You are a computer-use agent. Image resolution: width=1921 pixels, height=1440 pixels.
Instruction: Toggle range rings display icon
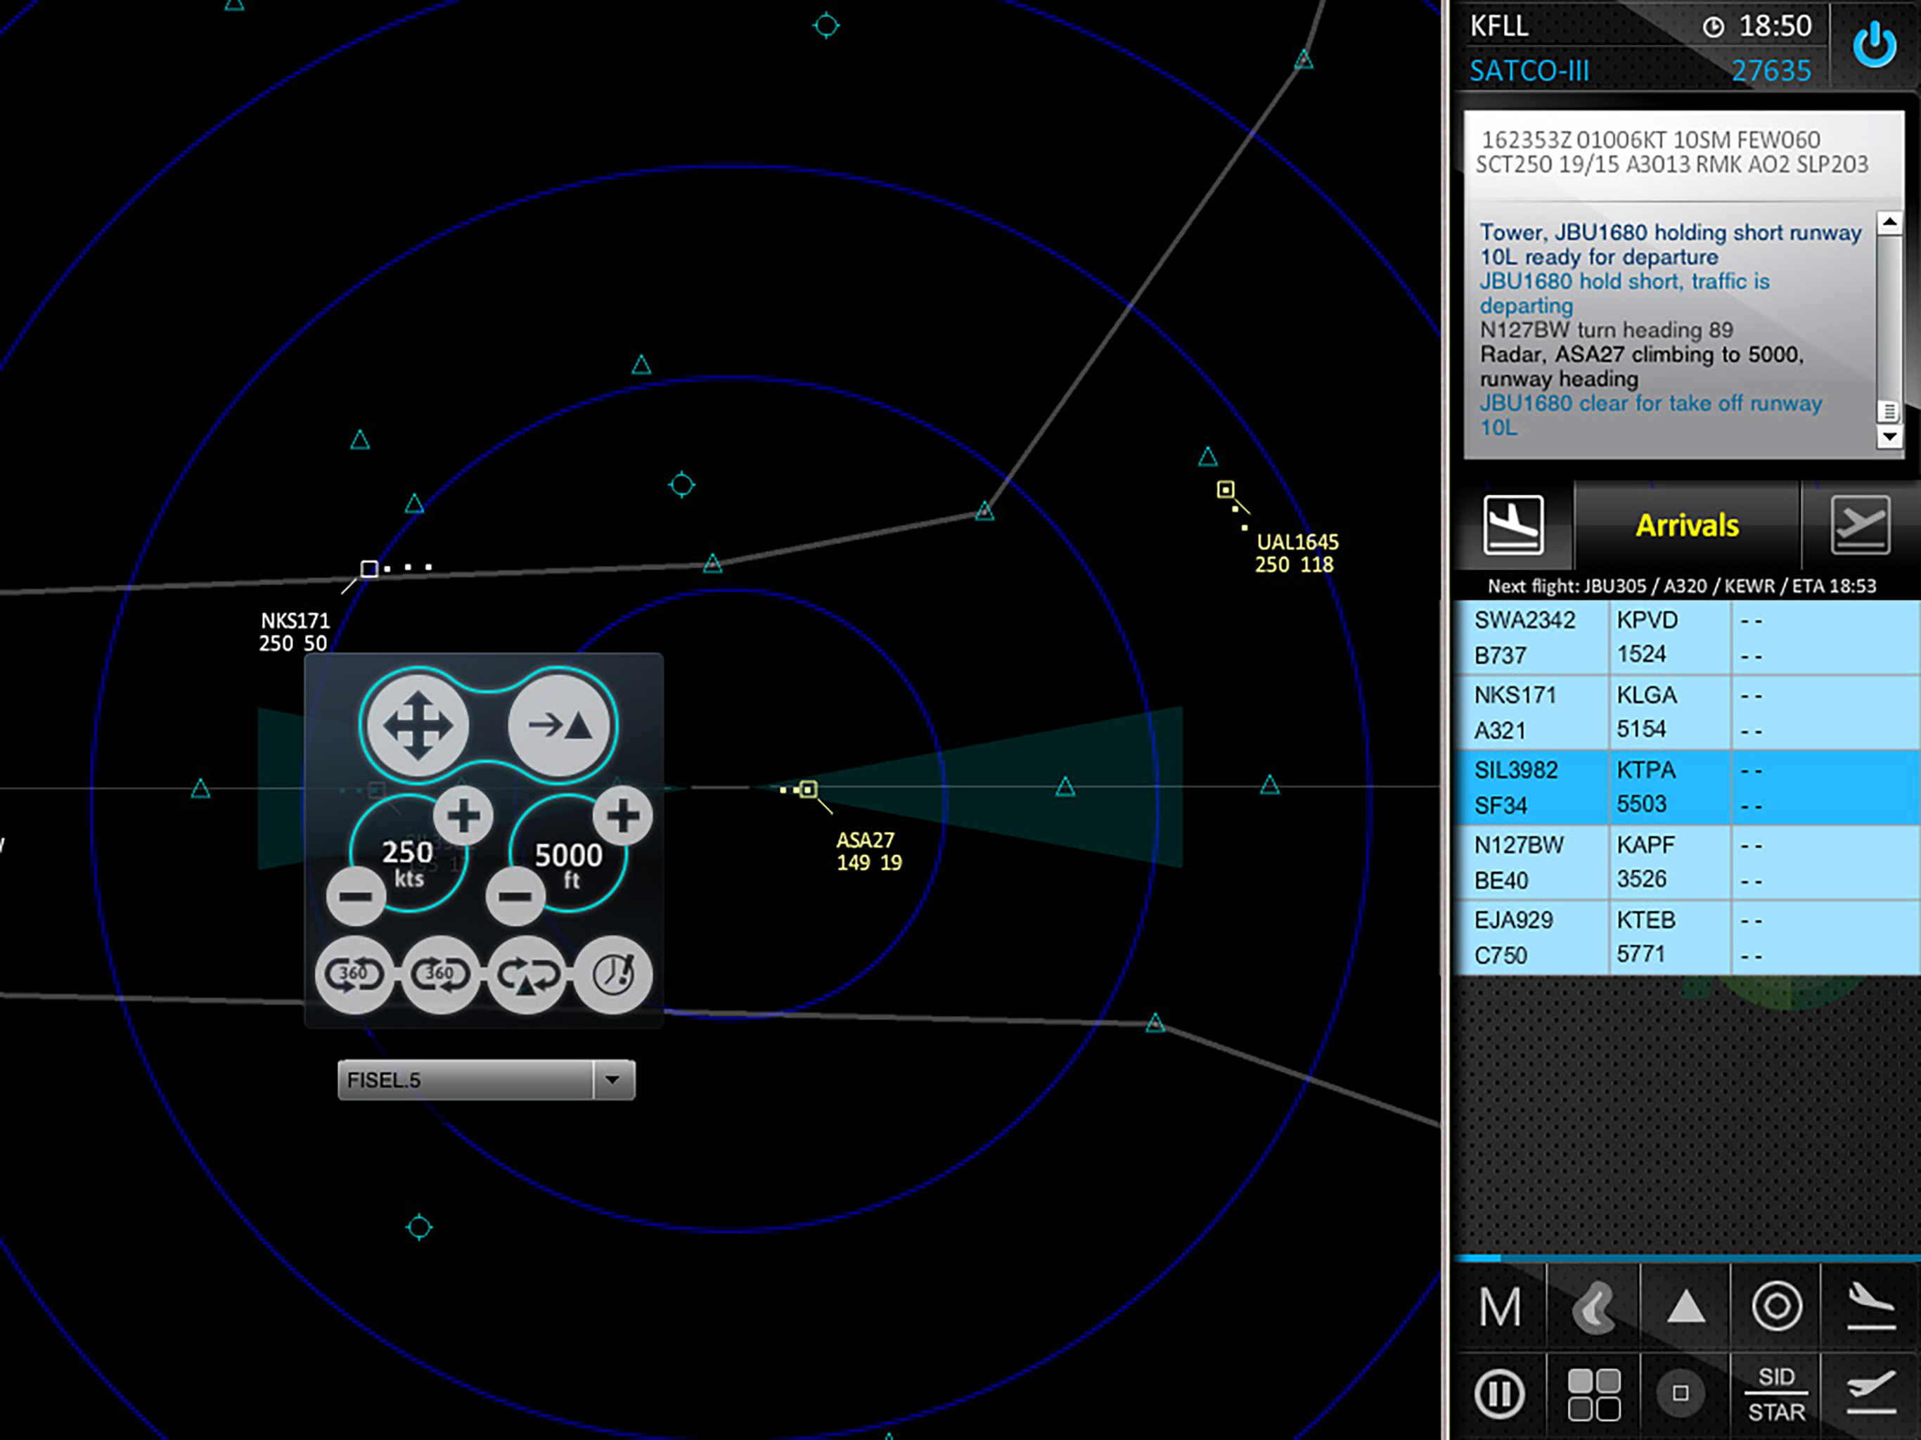click(x=1777, y=1306)
